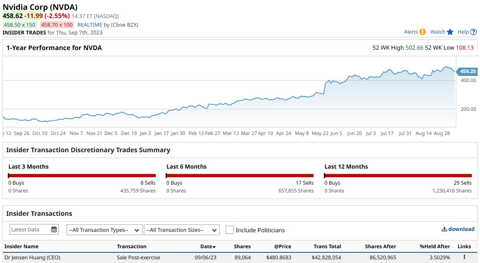Screen dimensions: 480x263
Task: Click the Last 6 Months red sell bar
Action: [240, 175]
